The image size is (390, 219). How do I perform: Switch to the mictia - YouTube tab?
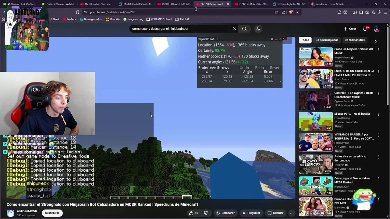click(96, 4)
